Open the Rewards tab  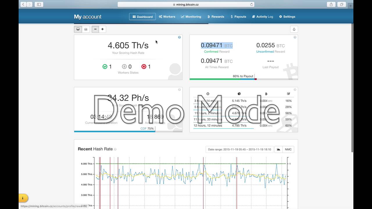click(x=216, y=17)
